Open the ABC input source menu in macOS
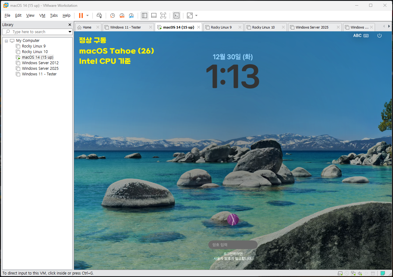This screenshot has height=277, width=393. [x=361, y=36]
